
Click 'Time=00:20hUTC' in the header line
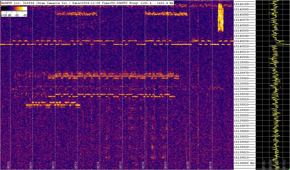114,3
